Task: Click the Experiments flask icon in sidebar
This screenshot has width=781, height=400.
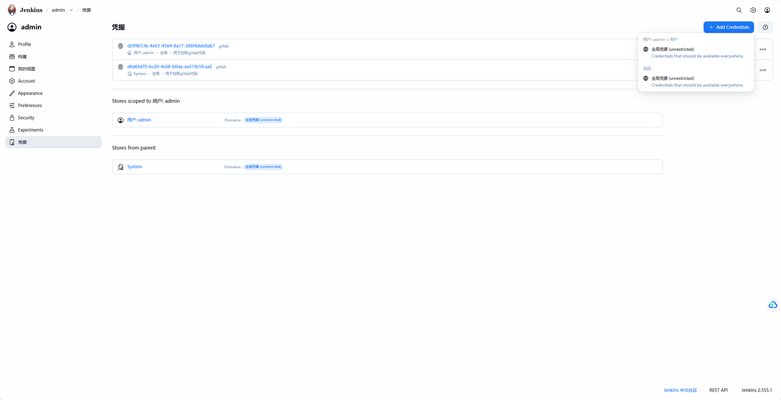Action: [12, 130]
